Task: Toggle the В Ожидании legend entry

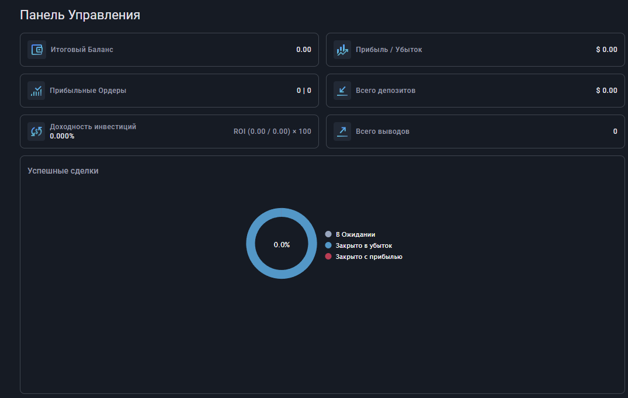Action: point(355,234)
